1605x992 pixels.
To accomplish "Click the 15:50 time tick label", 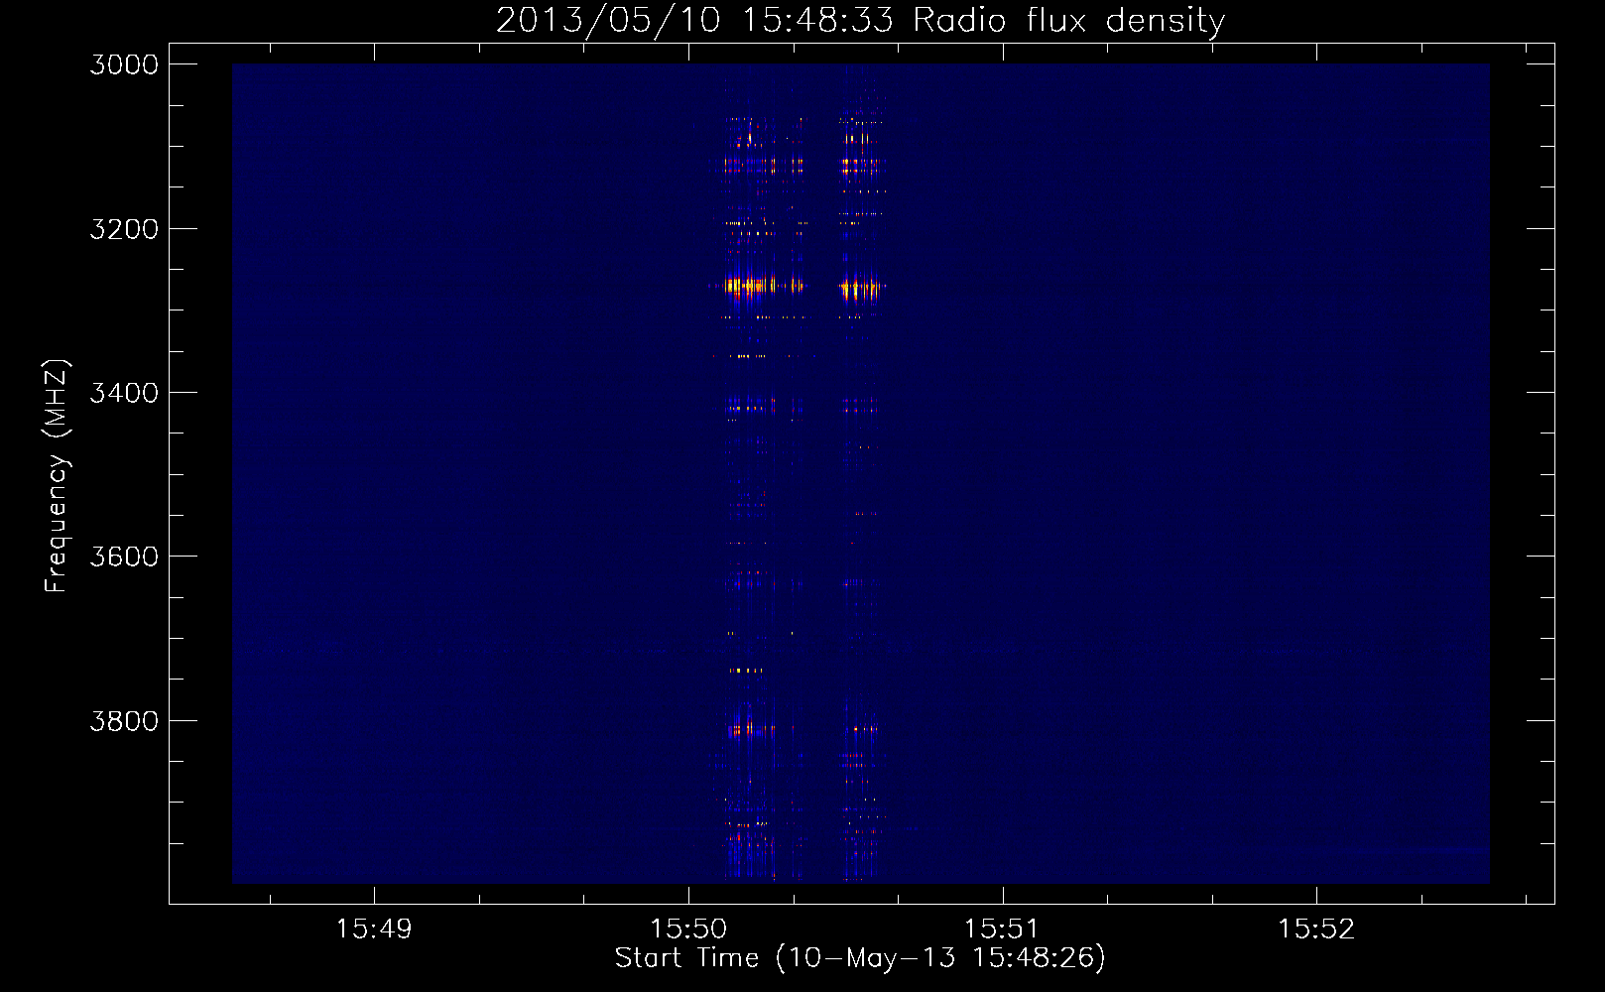I will (688, 930).
